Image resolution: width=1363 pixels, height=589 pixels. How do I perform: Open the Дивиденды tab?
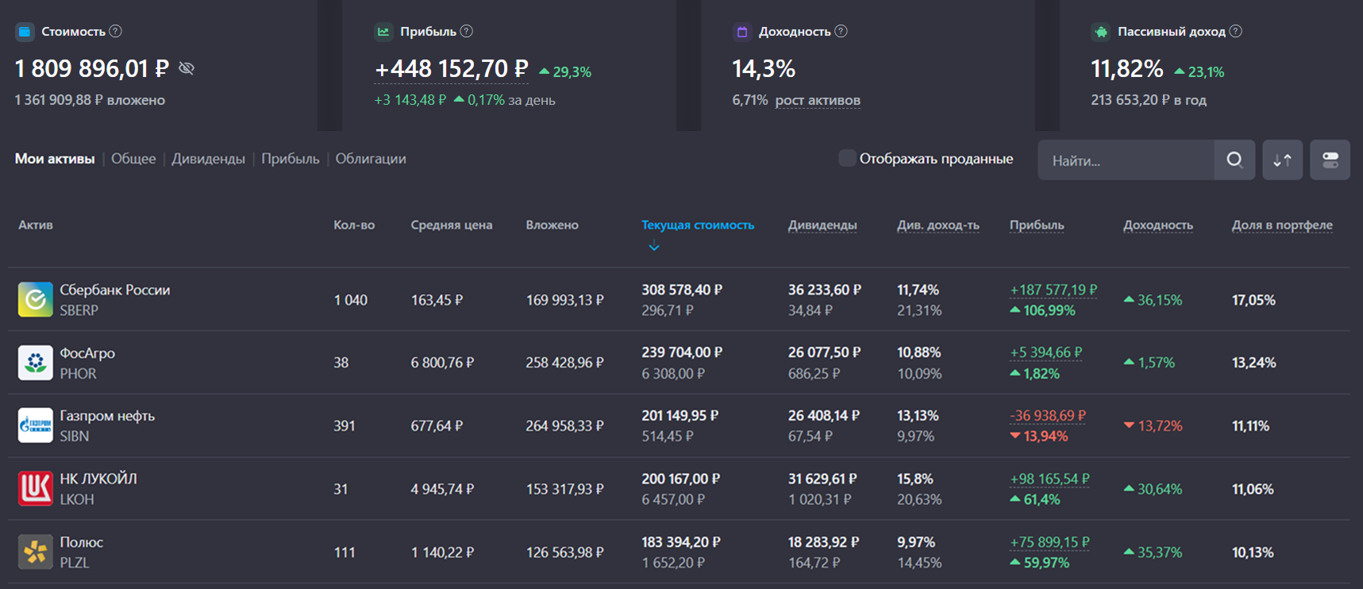click(209, 159)
